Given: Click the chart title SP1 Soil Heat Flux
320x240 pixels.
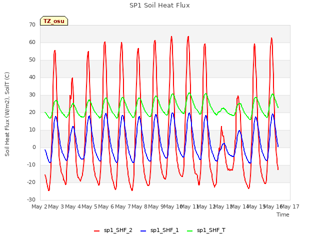Looking at the screenshot, I should (x=159, y=5).
